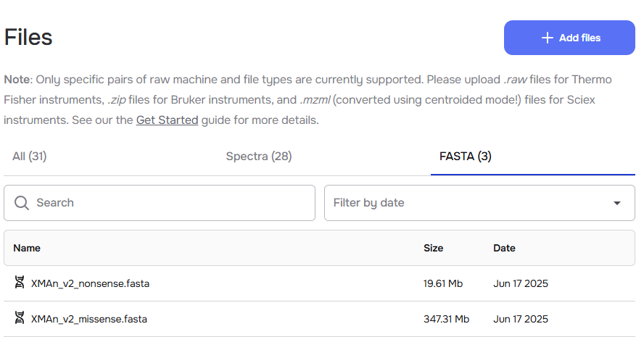Click DNA icon beside XMAn_v2_missense.fasta
This screenshot has width=644, height=337.
click(x=20, y=317)
